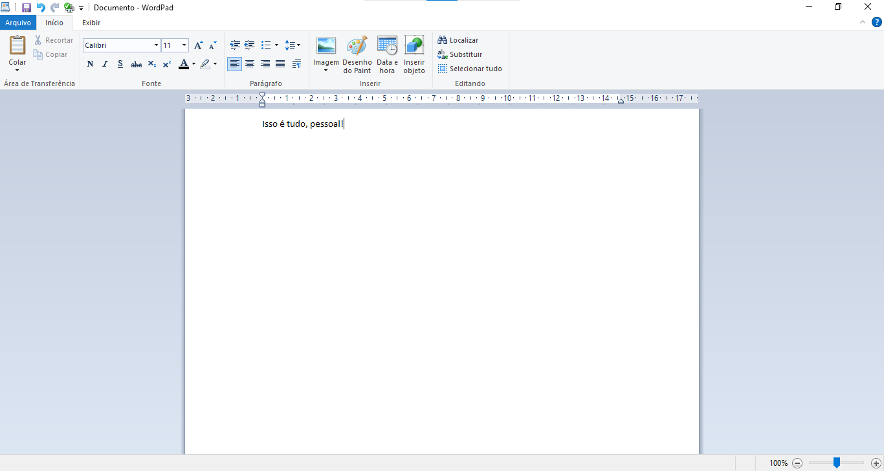Click the Inserir objeto icon
The image size is (884, 471).
(414, 55)
